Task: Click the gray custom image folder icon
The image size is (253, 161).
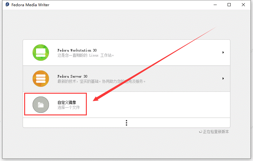Action: [x=41, y=105]
